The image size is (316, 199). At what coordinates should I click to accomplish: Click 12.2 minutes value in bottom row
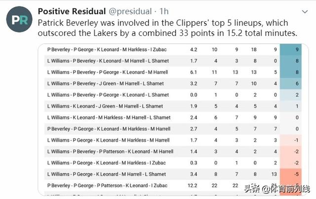click(193, 186)
